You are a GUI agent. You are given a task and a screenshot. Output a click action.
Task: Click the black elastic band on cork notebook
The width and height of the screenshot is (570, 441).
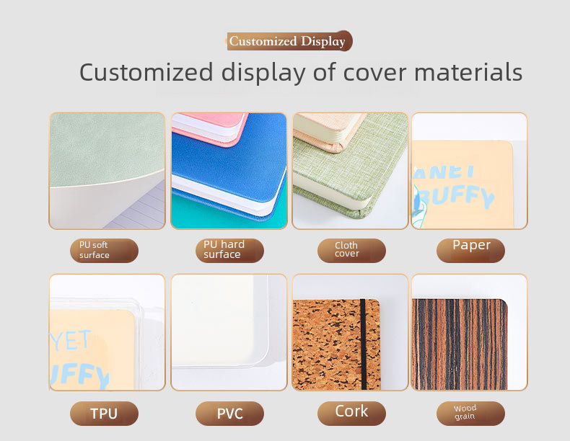pyautogui.click(x=363, y=344)
